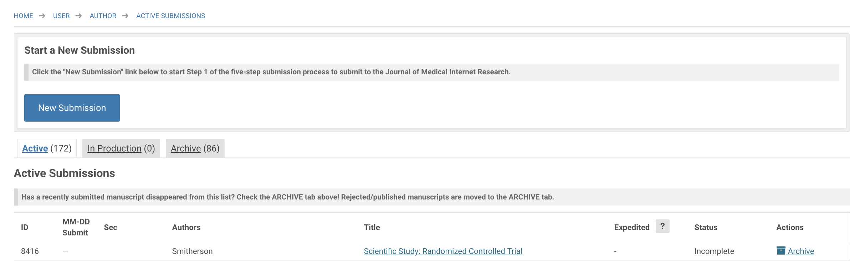This screenshot has width=865, height=261.
Task: Click the ACTIVE SUBMISSIONS breadcrumb link
Action: (171, 16)
